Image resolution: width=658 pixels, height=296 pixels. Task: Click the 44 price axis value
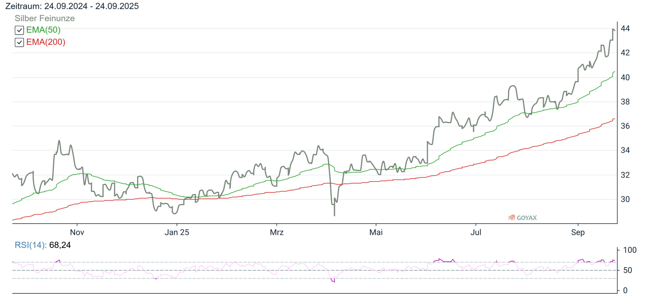625,28
